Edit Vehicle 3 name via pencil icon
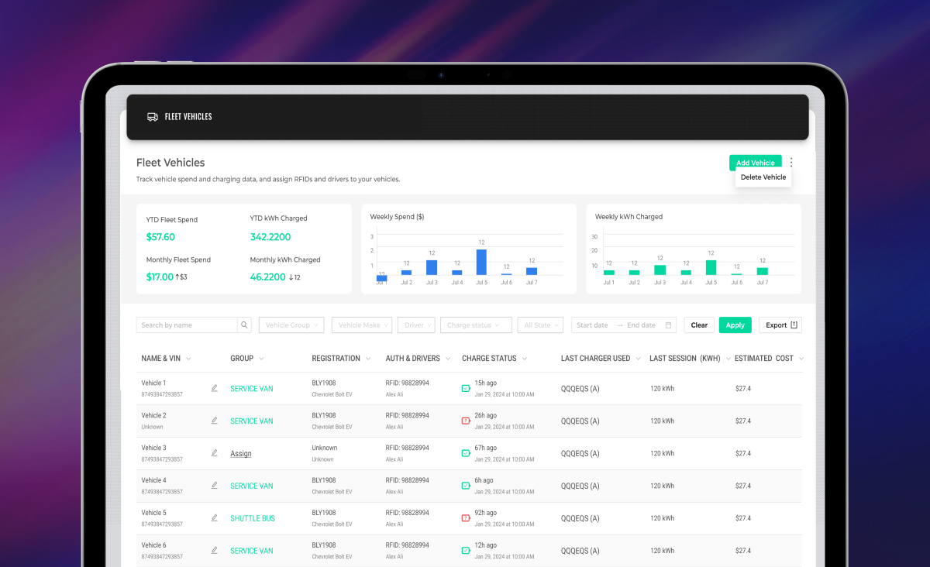 point(215,453)
